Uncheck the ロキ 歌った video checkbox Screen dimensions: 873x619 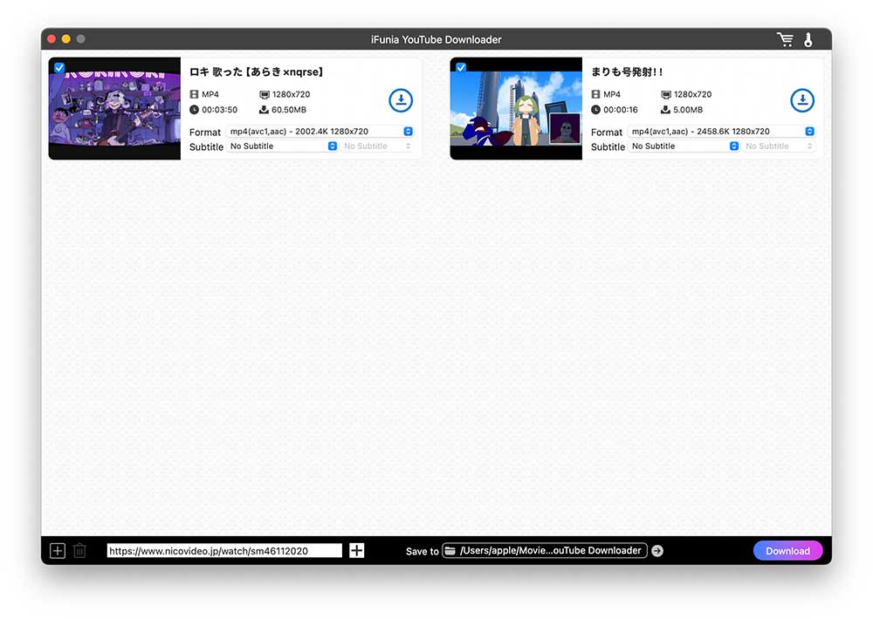coord(59,67)
